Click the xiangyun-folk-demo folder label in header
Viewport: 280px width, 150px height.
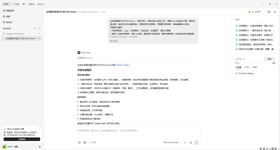(89, 12)
